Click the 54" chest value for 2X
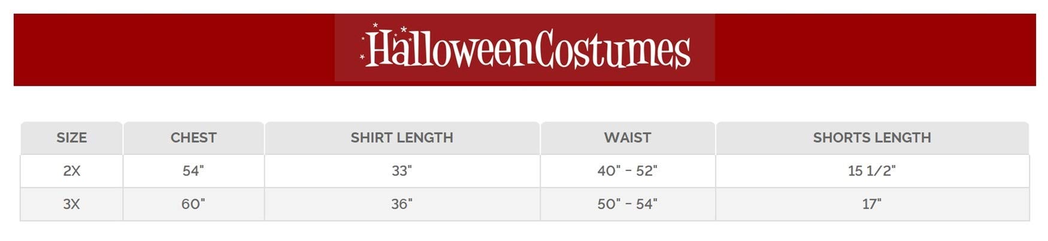The width and height of the screenshot is (1048, 241). (x=193, y=171)
